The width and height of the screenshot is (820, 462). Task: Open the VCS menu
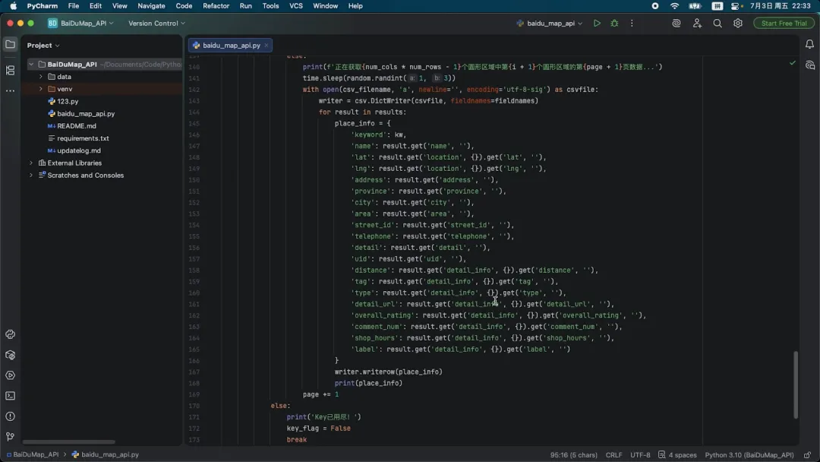296,6
